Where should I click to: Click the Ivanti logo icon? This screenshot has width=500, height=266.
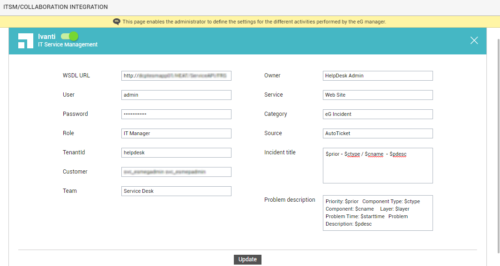pyautogui.click(x=25, y=41)
